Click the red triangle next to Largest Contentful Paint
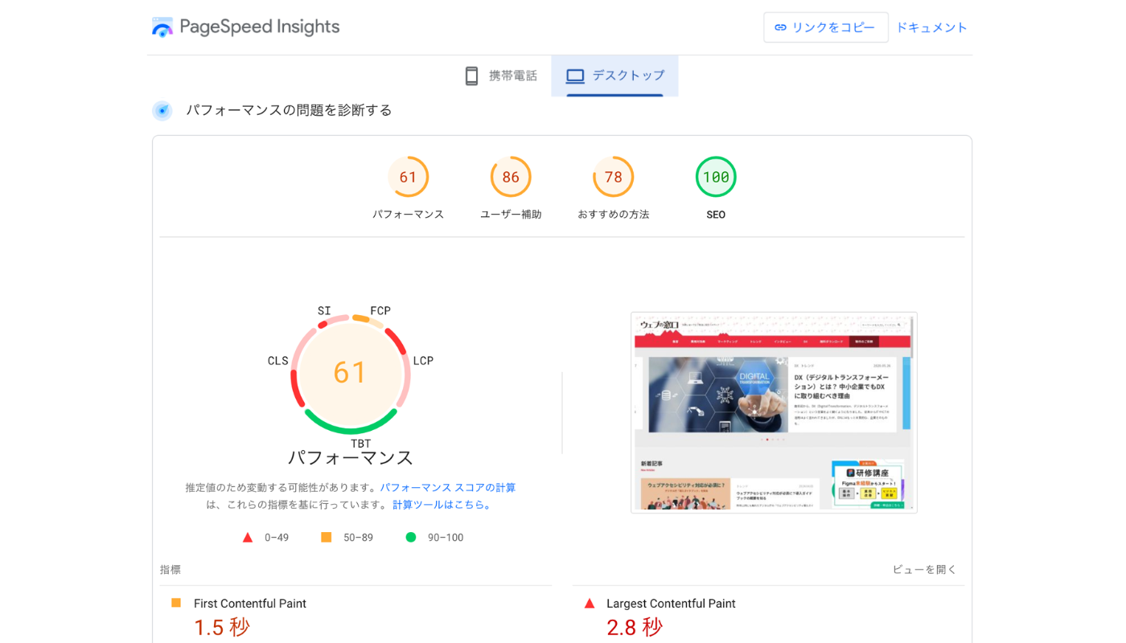This screenshot has width=1126, height=643. click(x=590, y=604)
